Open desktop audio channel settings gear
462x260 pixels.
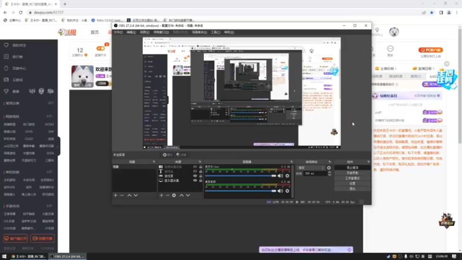pos(287,191)
